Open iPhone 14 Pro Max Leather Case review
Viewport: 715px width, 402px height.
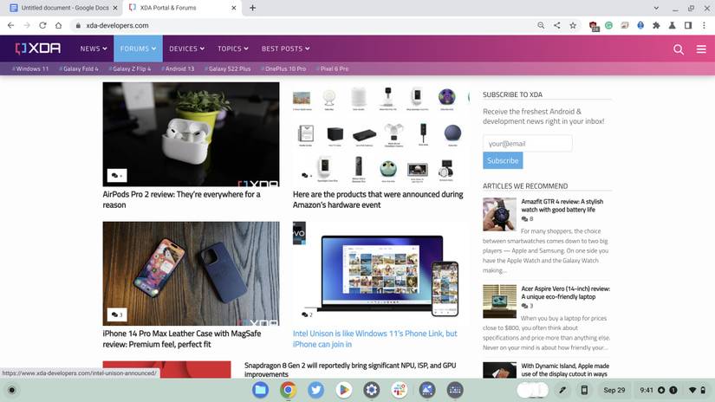(x=181, y=339)
